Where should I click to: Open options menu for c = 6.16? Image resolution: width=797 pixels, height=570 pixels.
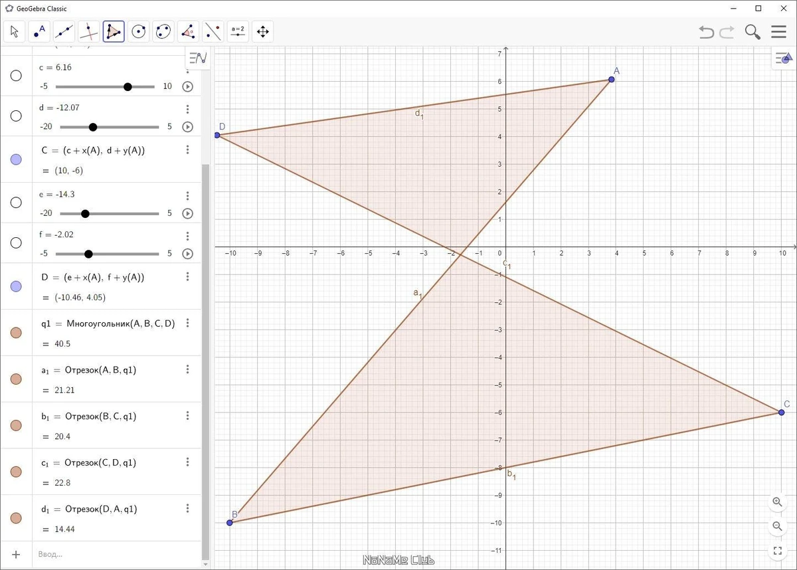coord(188,68)
